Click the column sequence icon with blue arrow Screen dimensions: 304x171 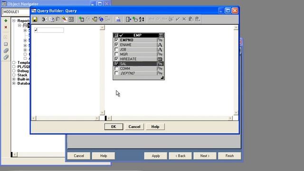pos(128,19)
